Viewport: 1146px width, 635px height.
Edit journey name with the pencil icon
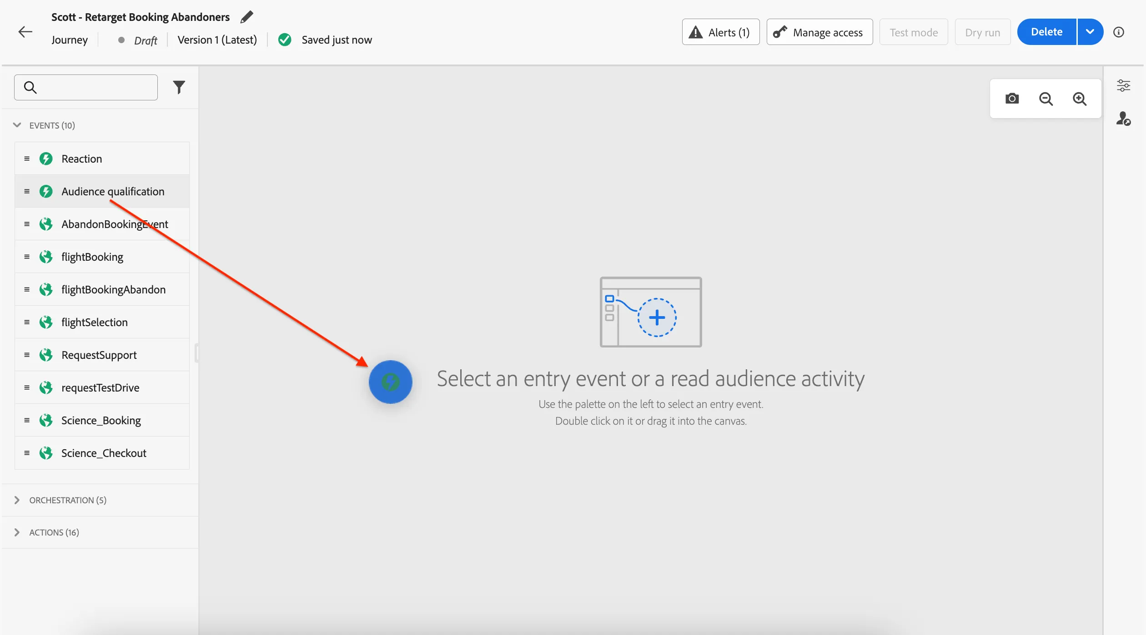246,17
